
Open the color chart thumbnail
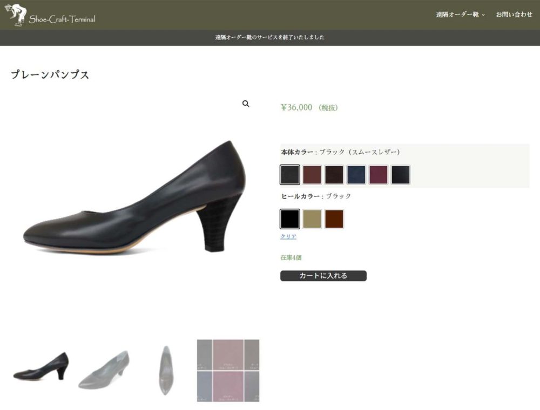pos(228,371)
